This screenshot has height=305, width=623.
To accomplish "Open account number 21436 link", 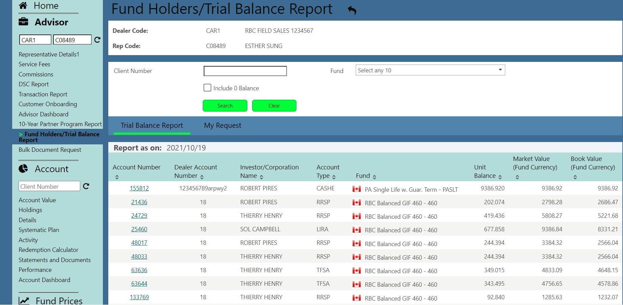I will [139, 202].
